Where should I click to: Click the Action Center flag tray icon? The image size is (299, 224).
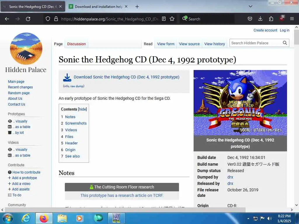(x=263, y=218)
